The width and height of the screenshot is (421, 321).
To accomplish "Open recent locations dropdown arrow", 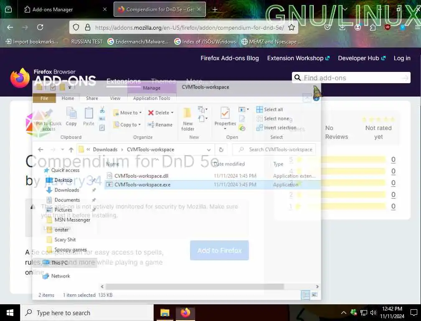I will click(x=62, y=150).
